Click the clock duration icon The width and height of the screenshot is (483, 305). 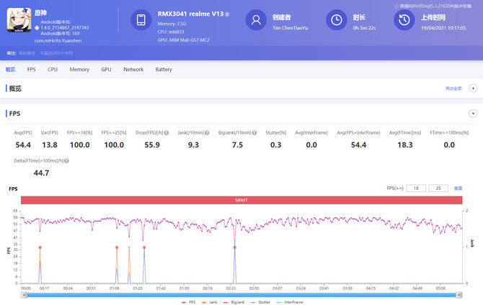337,20
